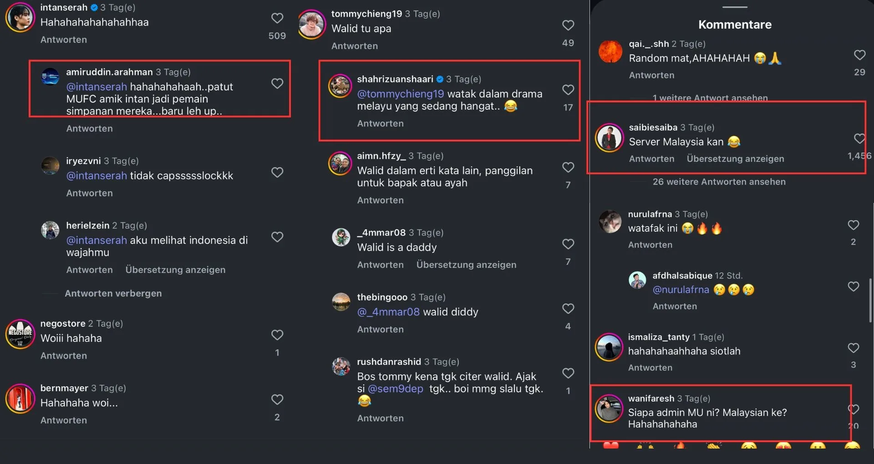
Task: Open wanifaresh's profile picture
Action: [x=609, y=409]
